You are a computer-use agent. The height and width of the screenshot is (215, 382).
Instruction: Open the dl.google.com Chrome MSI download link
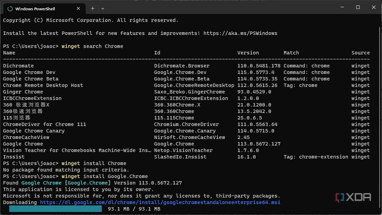click(x=160, y=202)
